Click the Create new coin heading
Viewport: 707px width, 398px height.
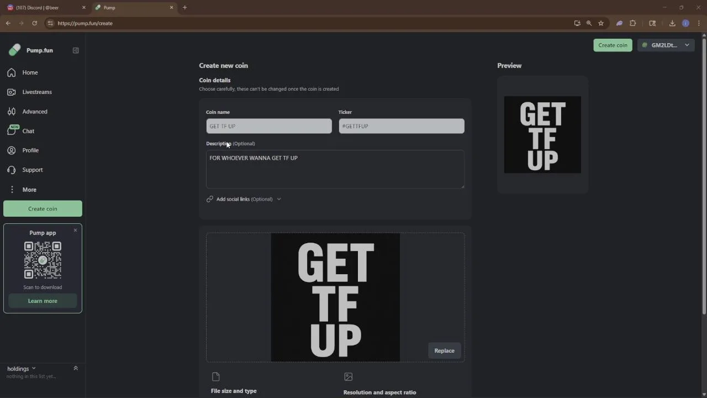(224, 65)
